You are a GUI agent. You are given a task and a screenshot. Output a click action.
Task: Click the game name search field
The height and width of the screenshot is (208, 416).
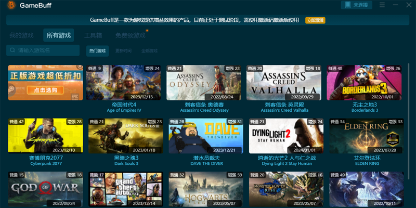43,50
